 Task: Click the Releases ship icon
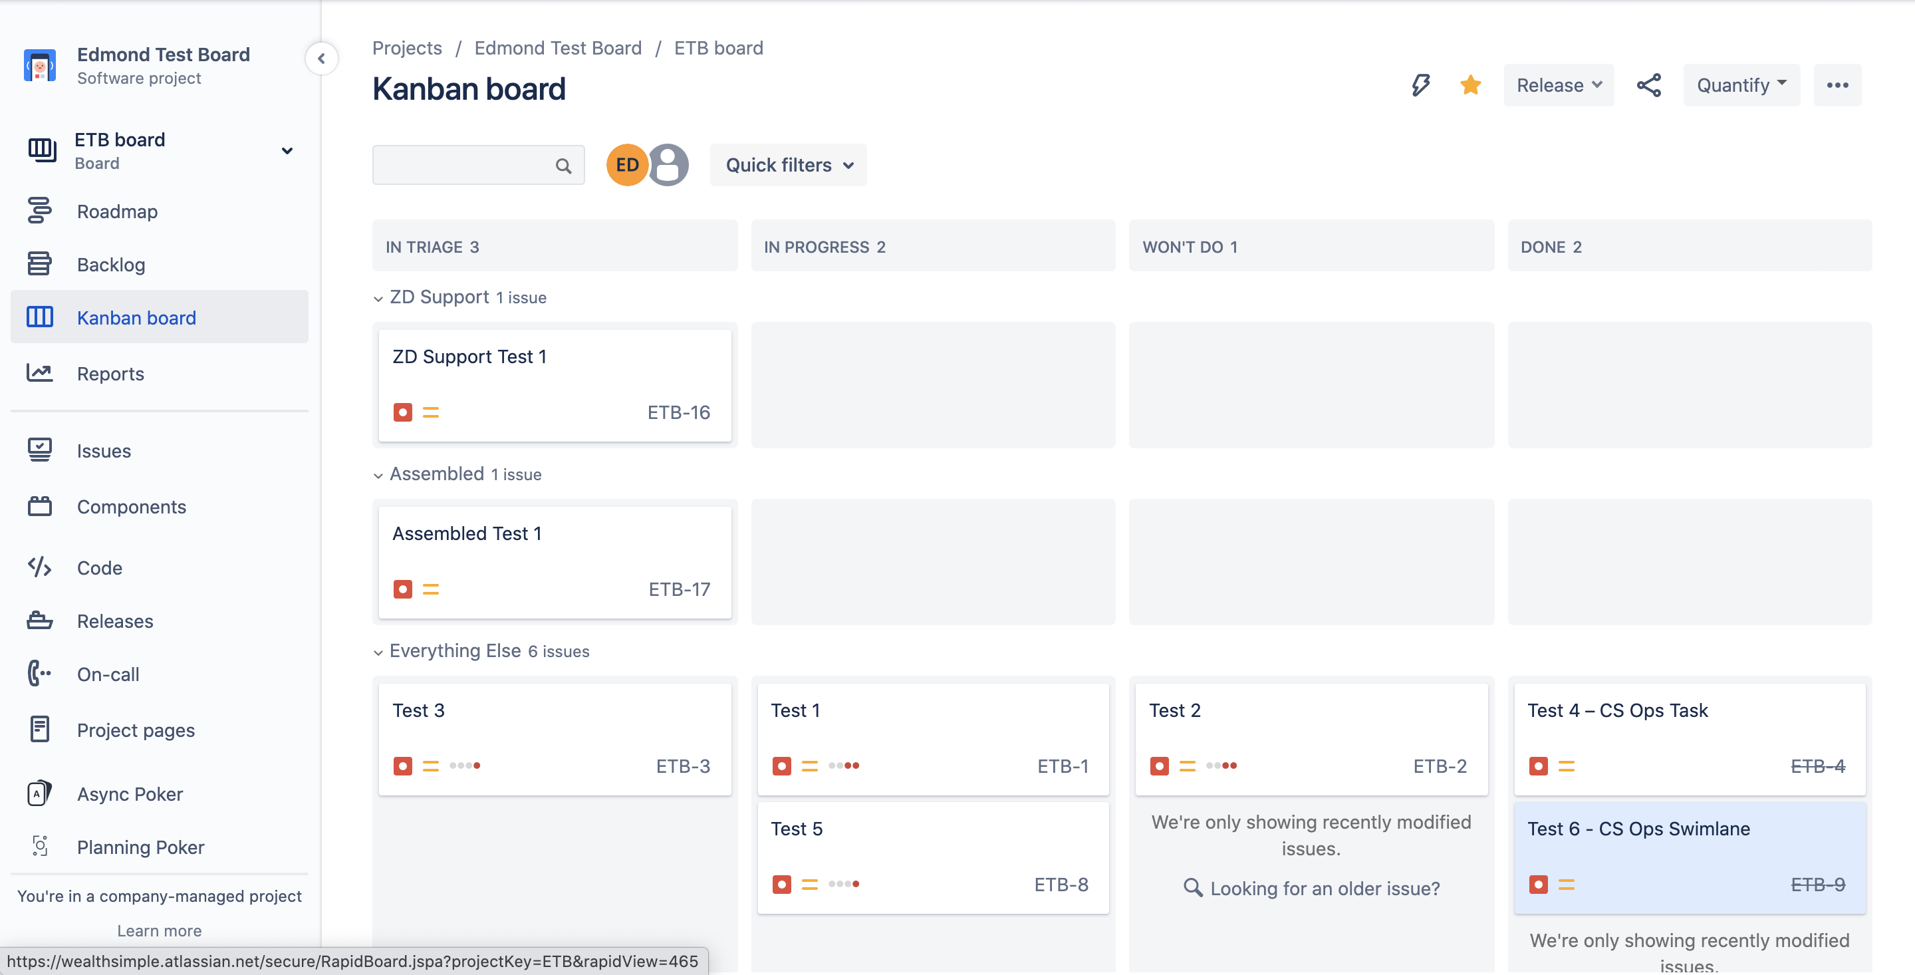[39, 621]
